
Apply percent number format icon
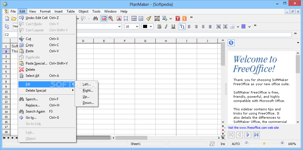coord(219,27)
